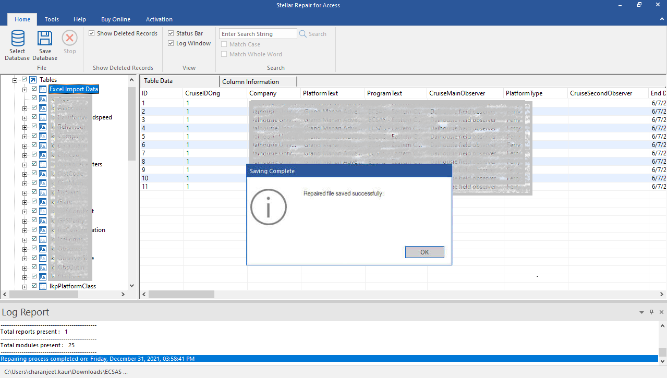Click the table icon beside Behaviour
The height and width of the screenshot is (378, 667).
[x=43, y=127]
